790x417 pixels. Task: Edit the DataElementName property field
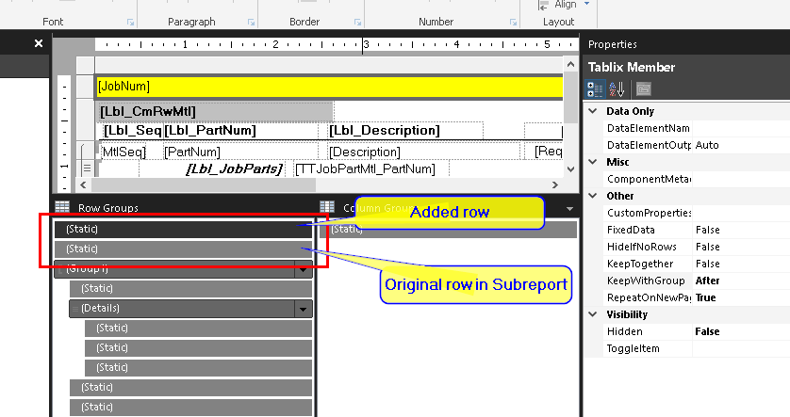741,128
